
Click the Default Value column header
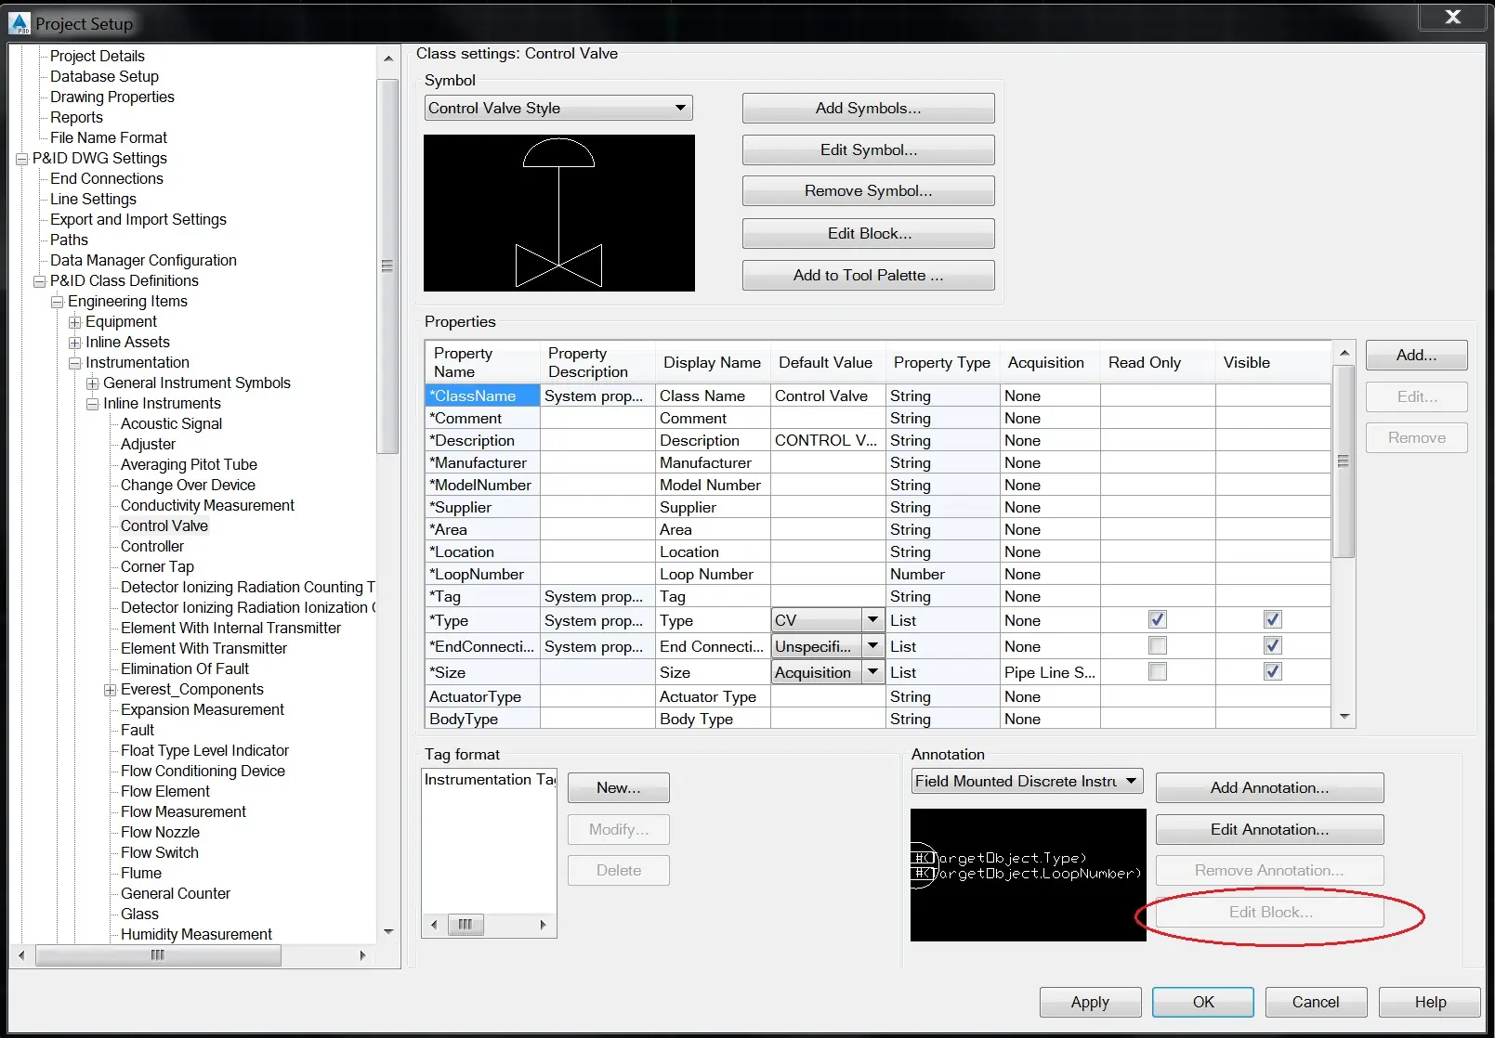coord(826,362)
